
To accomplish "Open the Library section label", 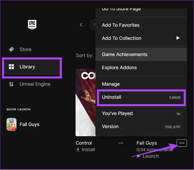I will (x=27, y=67).
